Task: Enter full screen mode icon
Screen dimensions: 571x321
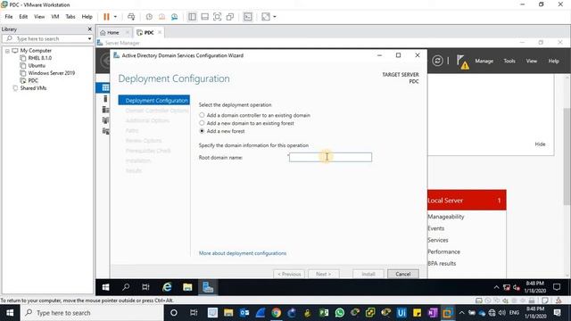Action: click(217, 17)
